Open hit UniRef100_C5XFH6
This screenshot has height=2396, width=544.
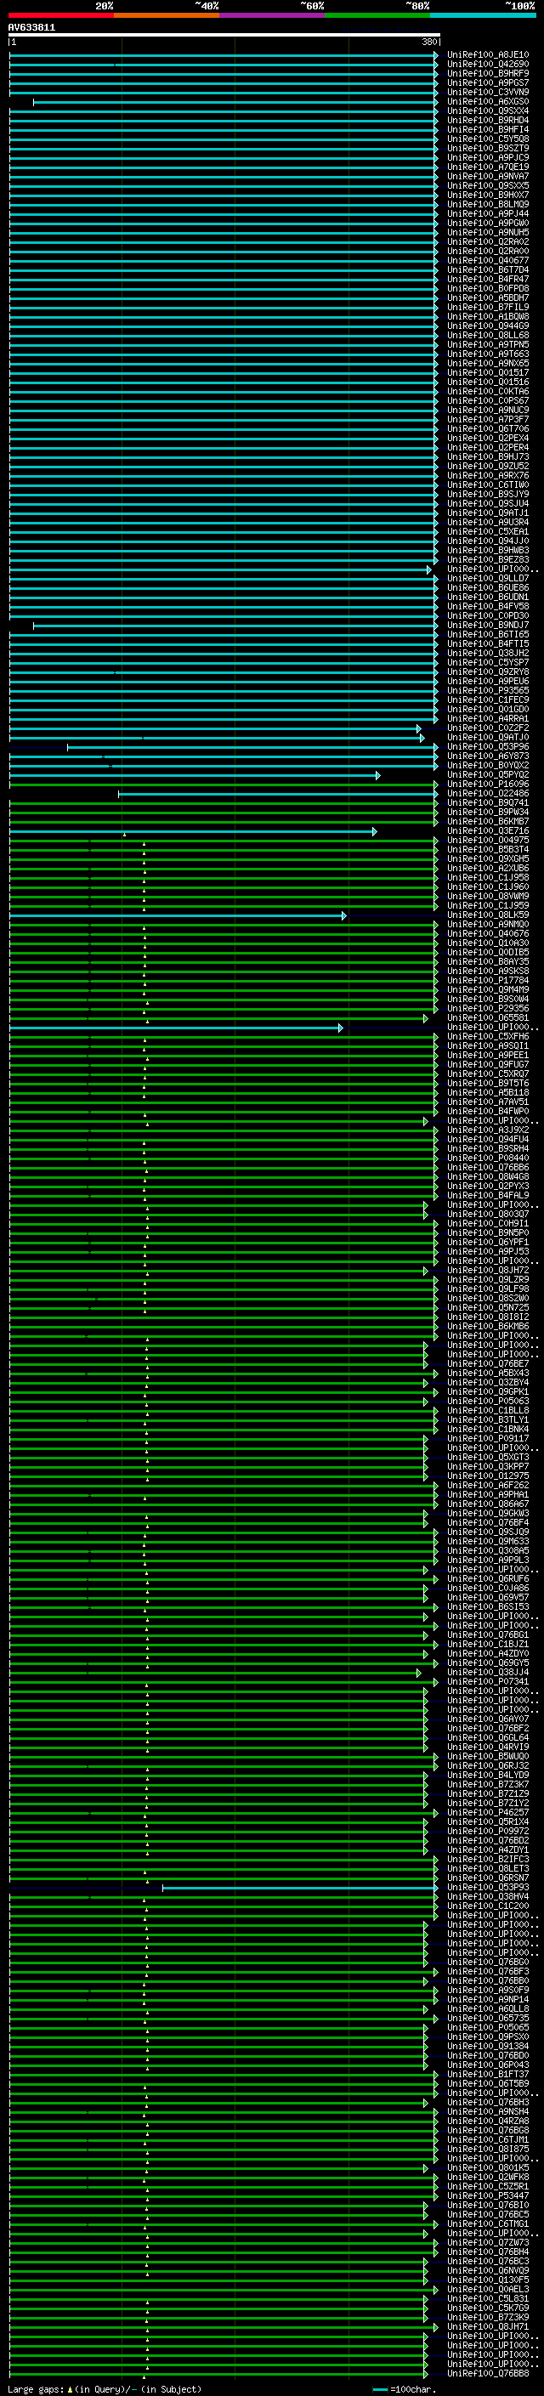click(487, 1036)
